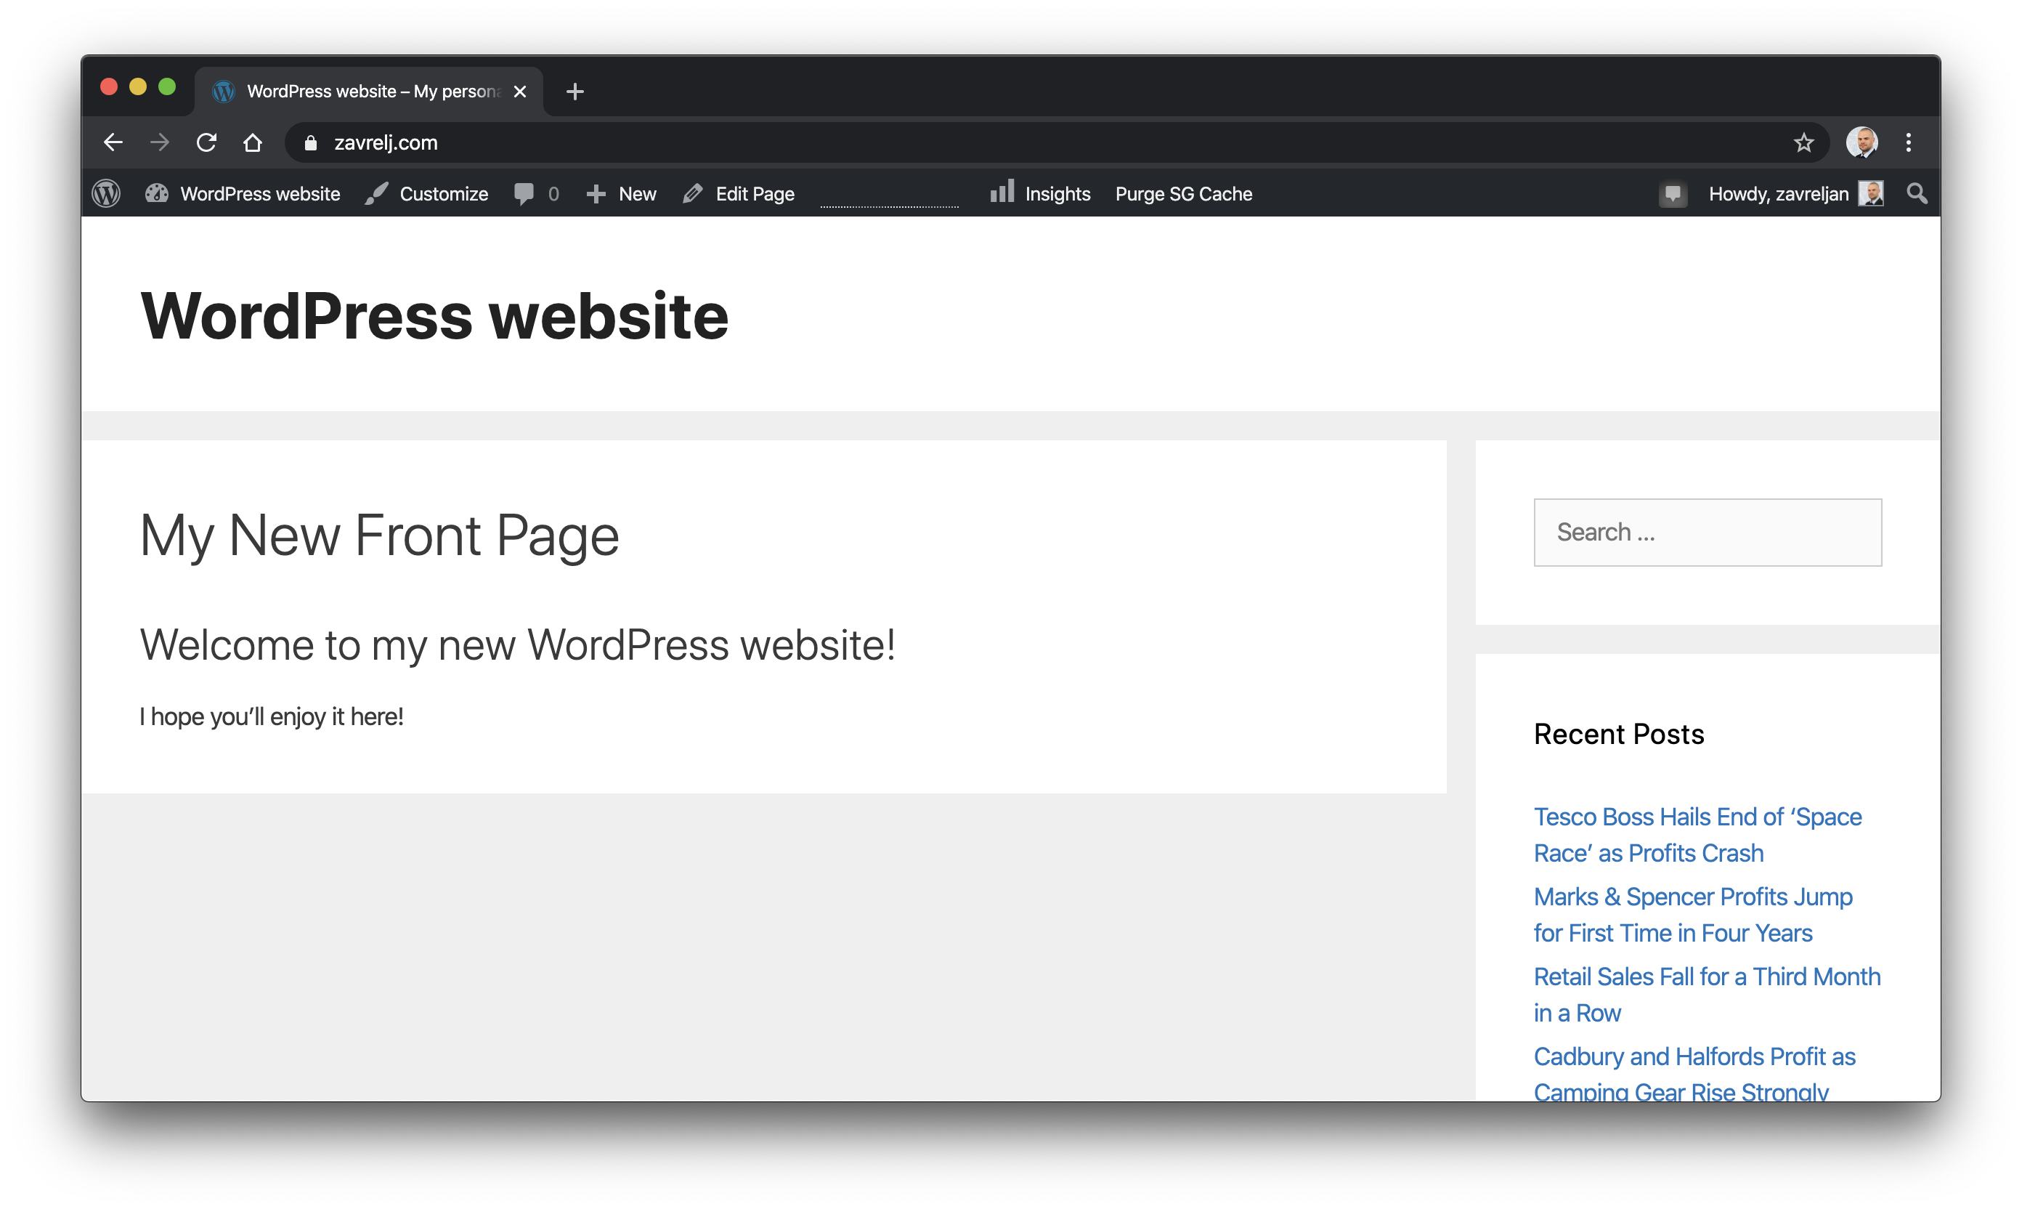Viewport: 2022px width, 1209px height.
Task: Open WordPress website site title link
Action: (x=434, y=316)
